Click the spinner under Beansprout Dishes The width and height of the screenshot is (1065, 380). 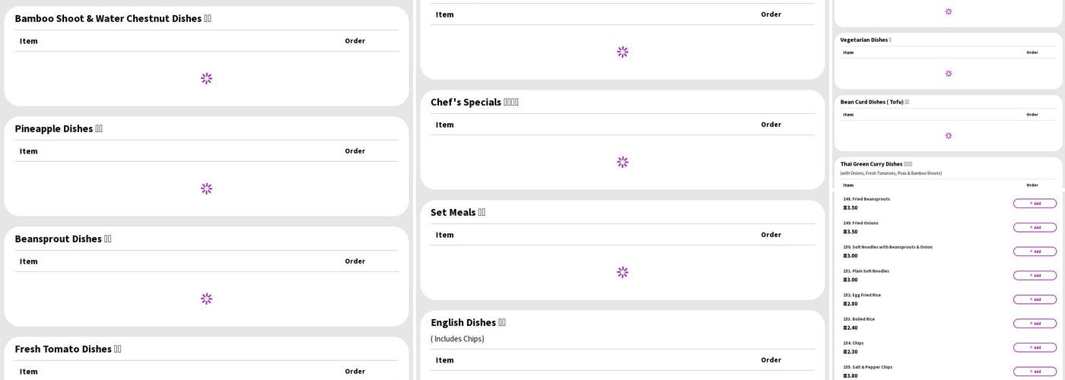[206, 299]
